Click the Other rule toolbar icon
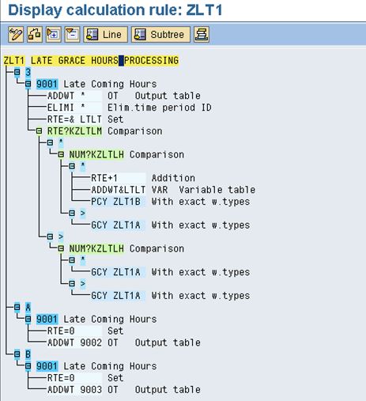Viewport: 366px width, 401px height. (34, 34)
